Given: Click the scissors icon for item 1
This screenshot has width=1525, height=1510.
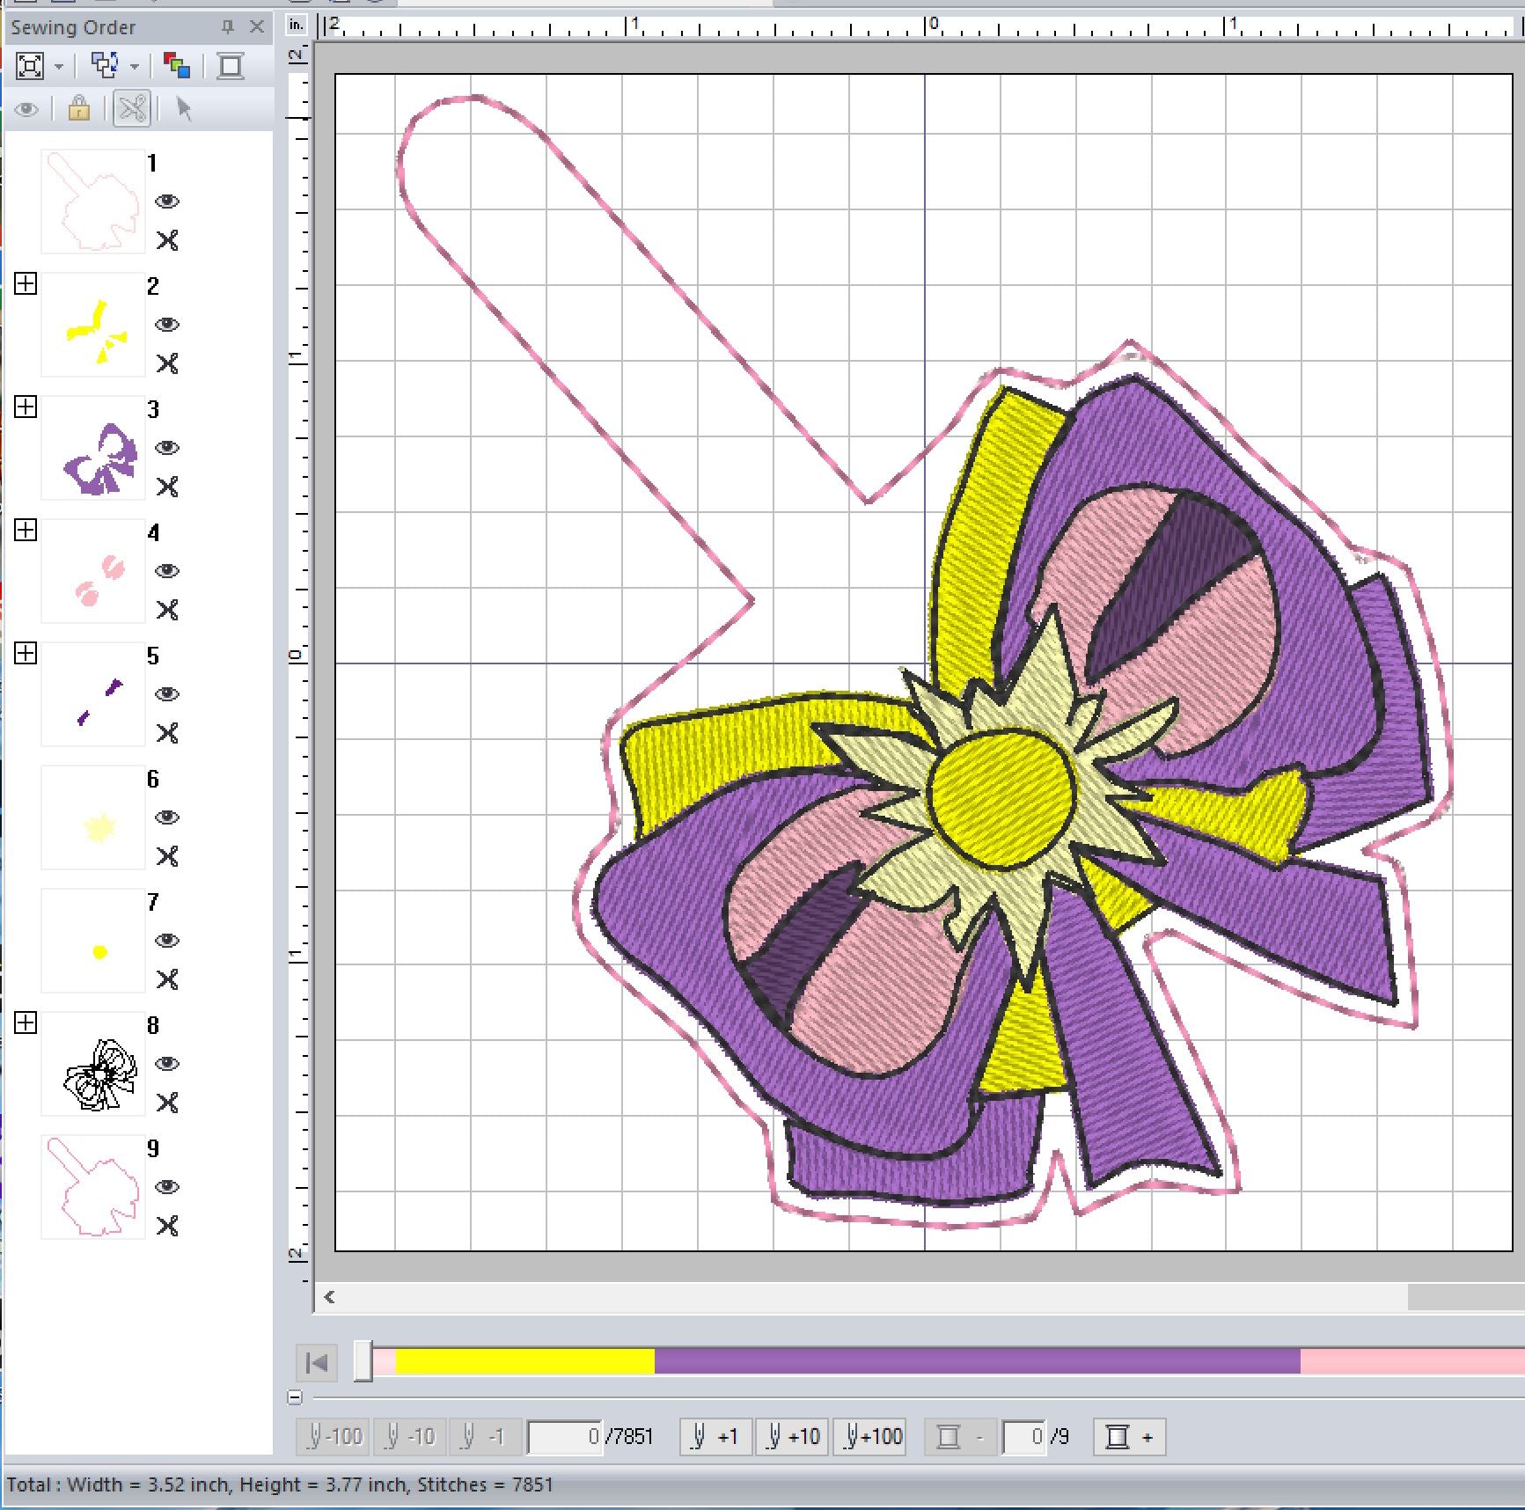Looking at the screenshot, I should pos(167,240).
